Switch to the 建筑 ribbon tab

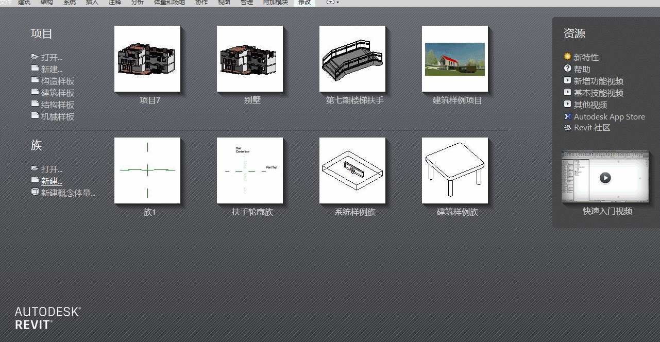pos(24,3)
